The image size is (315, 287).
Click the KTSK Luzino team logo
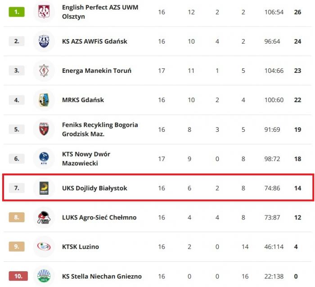click(44, 247)
